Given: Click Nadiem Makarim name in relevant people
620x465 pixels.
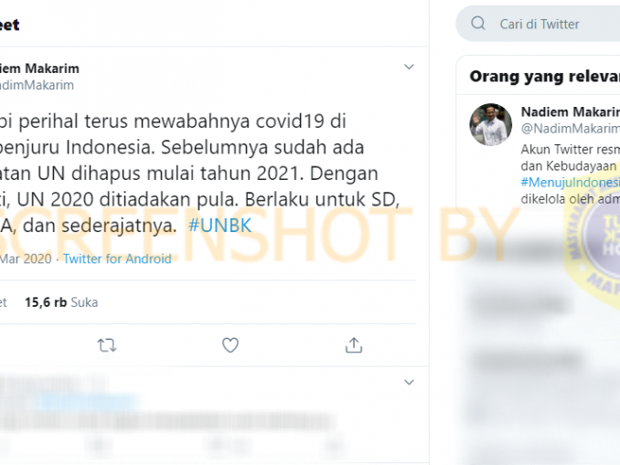Looking at the screenshot, I should [571, 111].
